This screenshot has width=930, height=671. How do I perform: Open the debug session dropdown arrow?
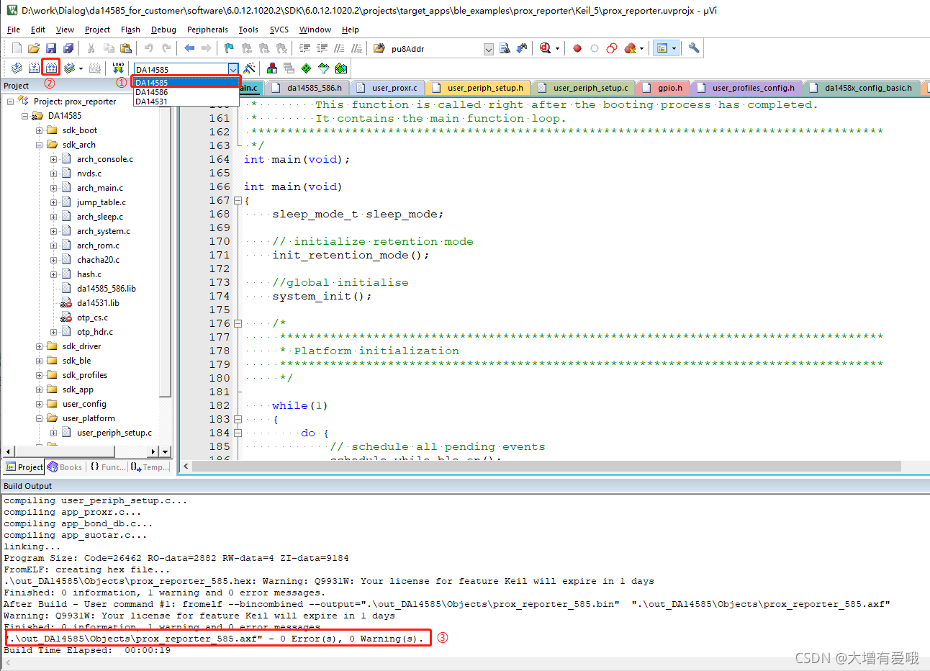pos(557,49)
